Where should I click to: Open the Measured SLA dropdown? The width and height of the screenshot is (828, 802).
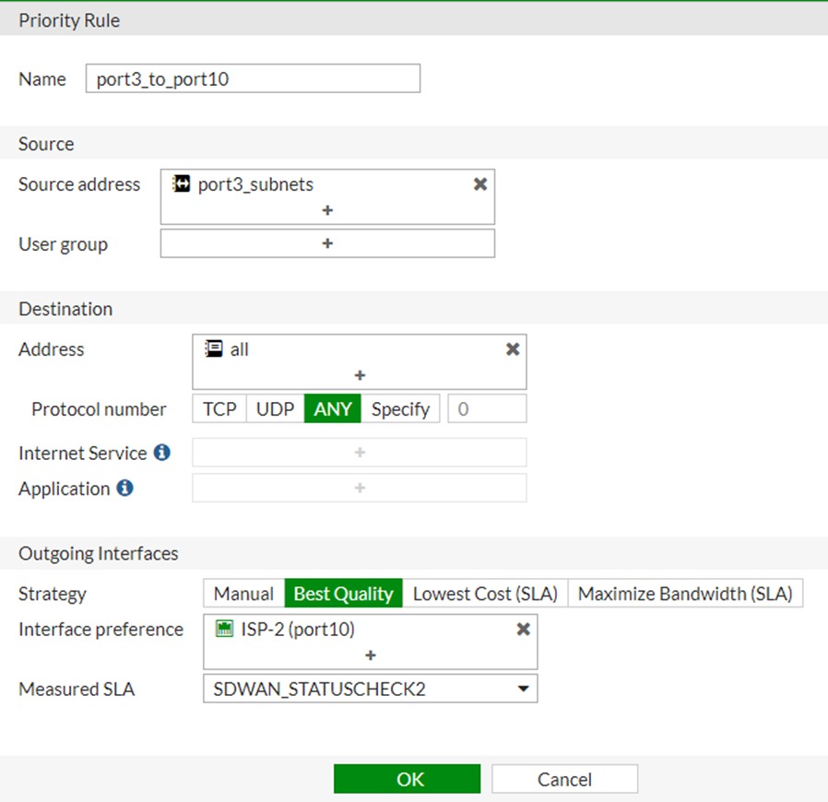[x=370, y=689]
